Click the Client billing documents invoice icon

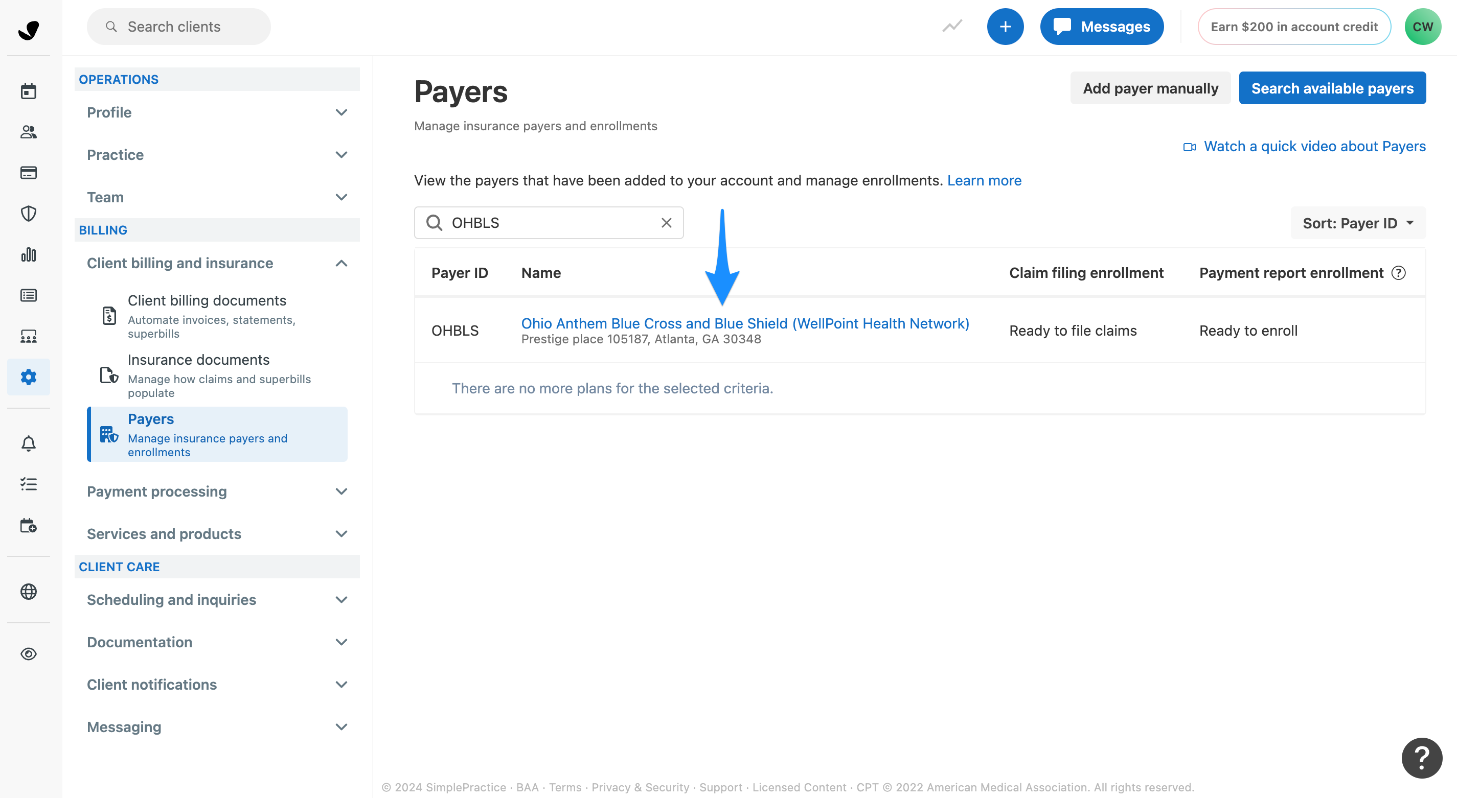click(x=109, y=315)
